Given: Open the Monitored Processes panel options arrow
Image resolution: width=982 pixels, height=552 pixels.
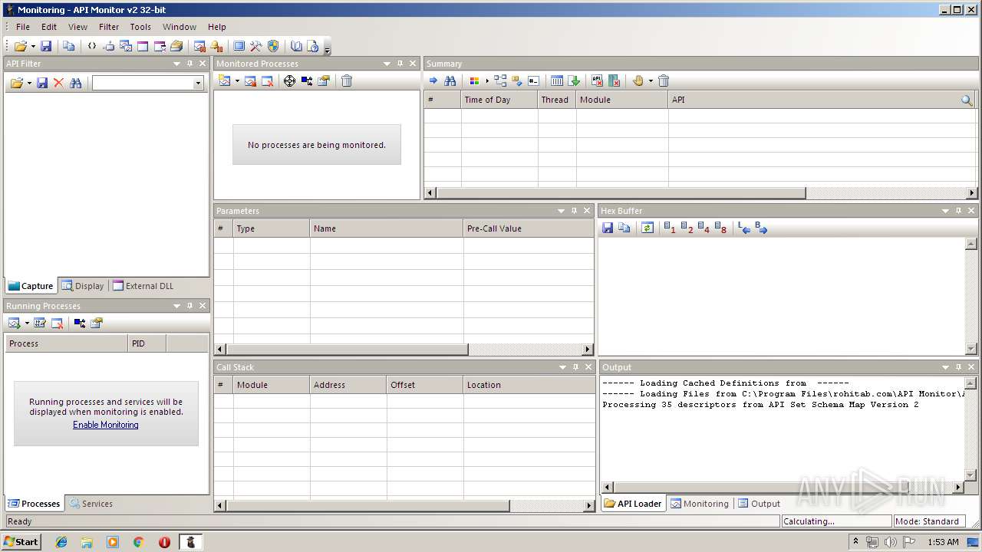Looking at the screenshot, I should click(x=387, y=64).
